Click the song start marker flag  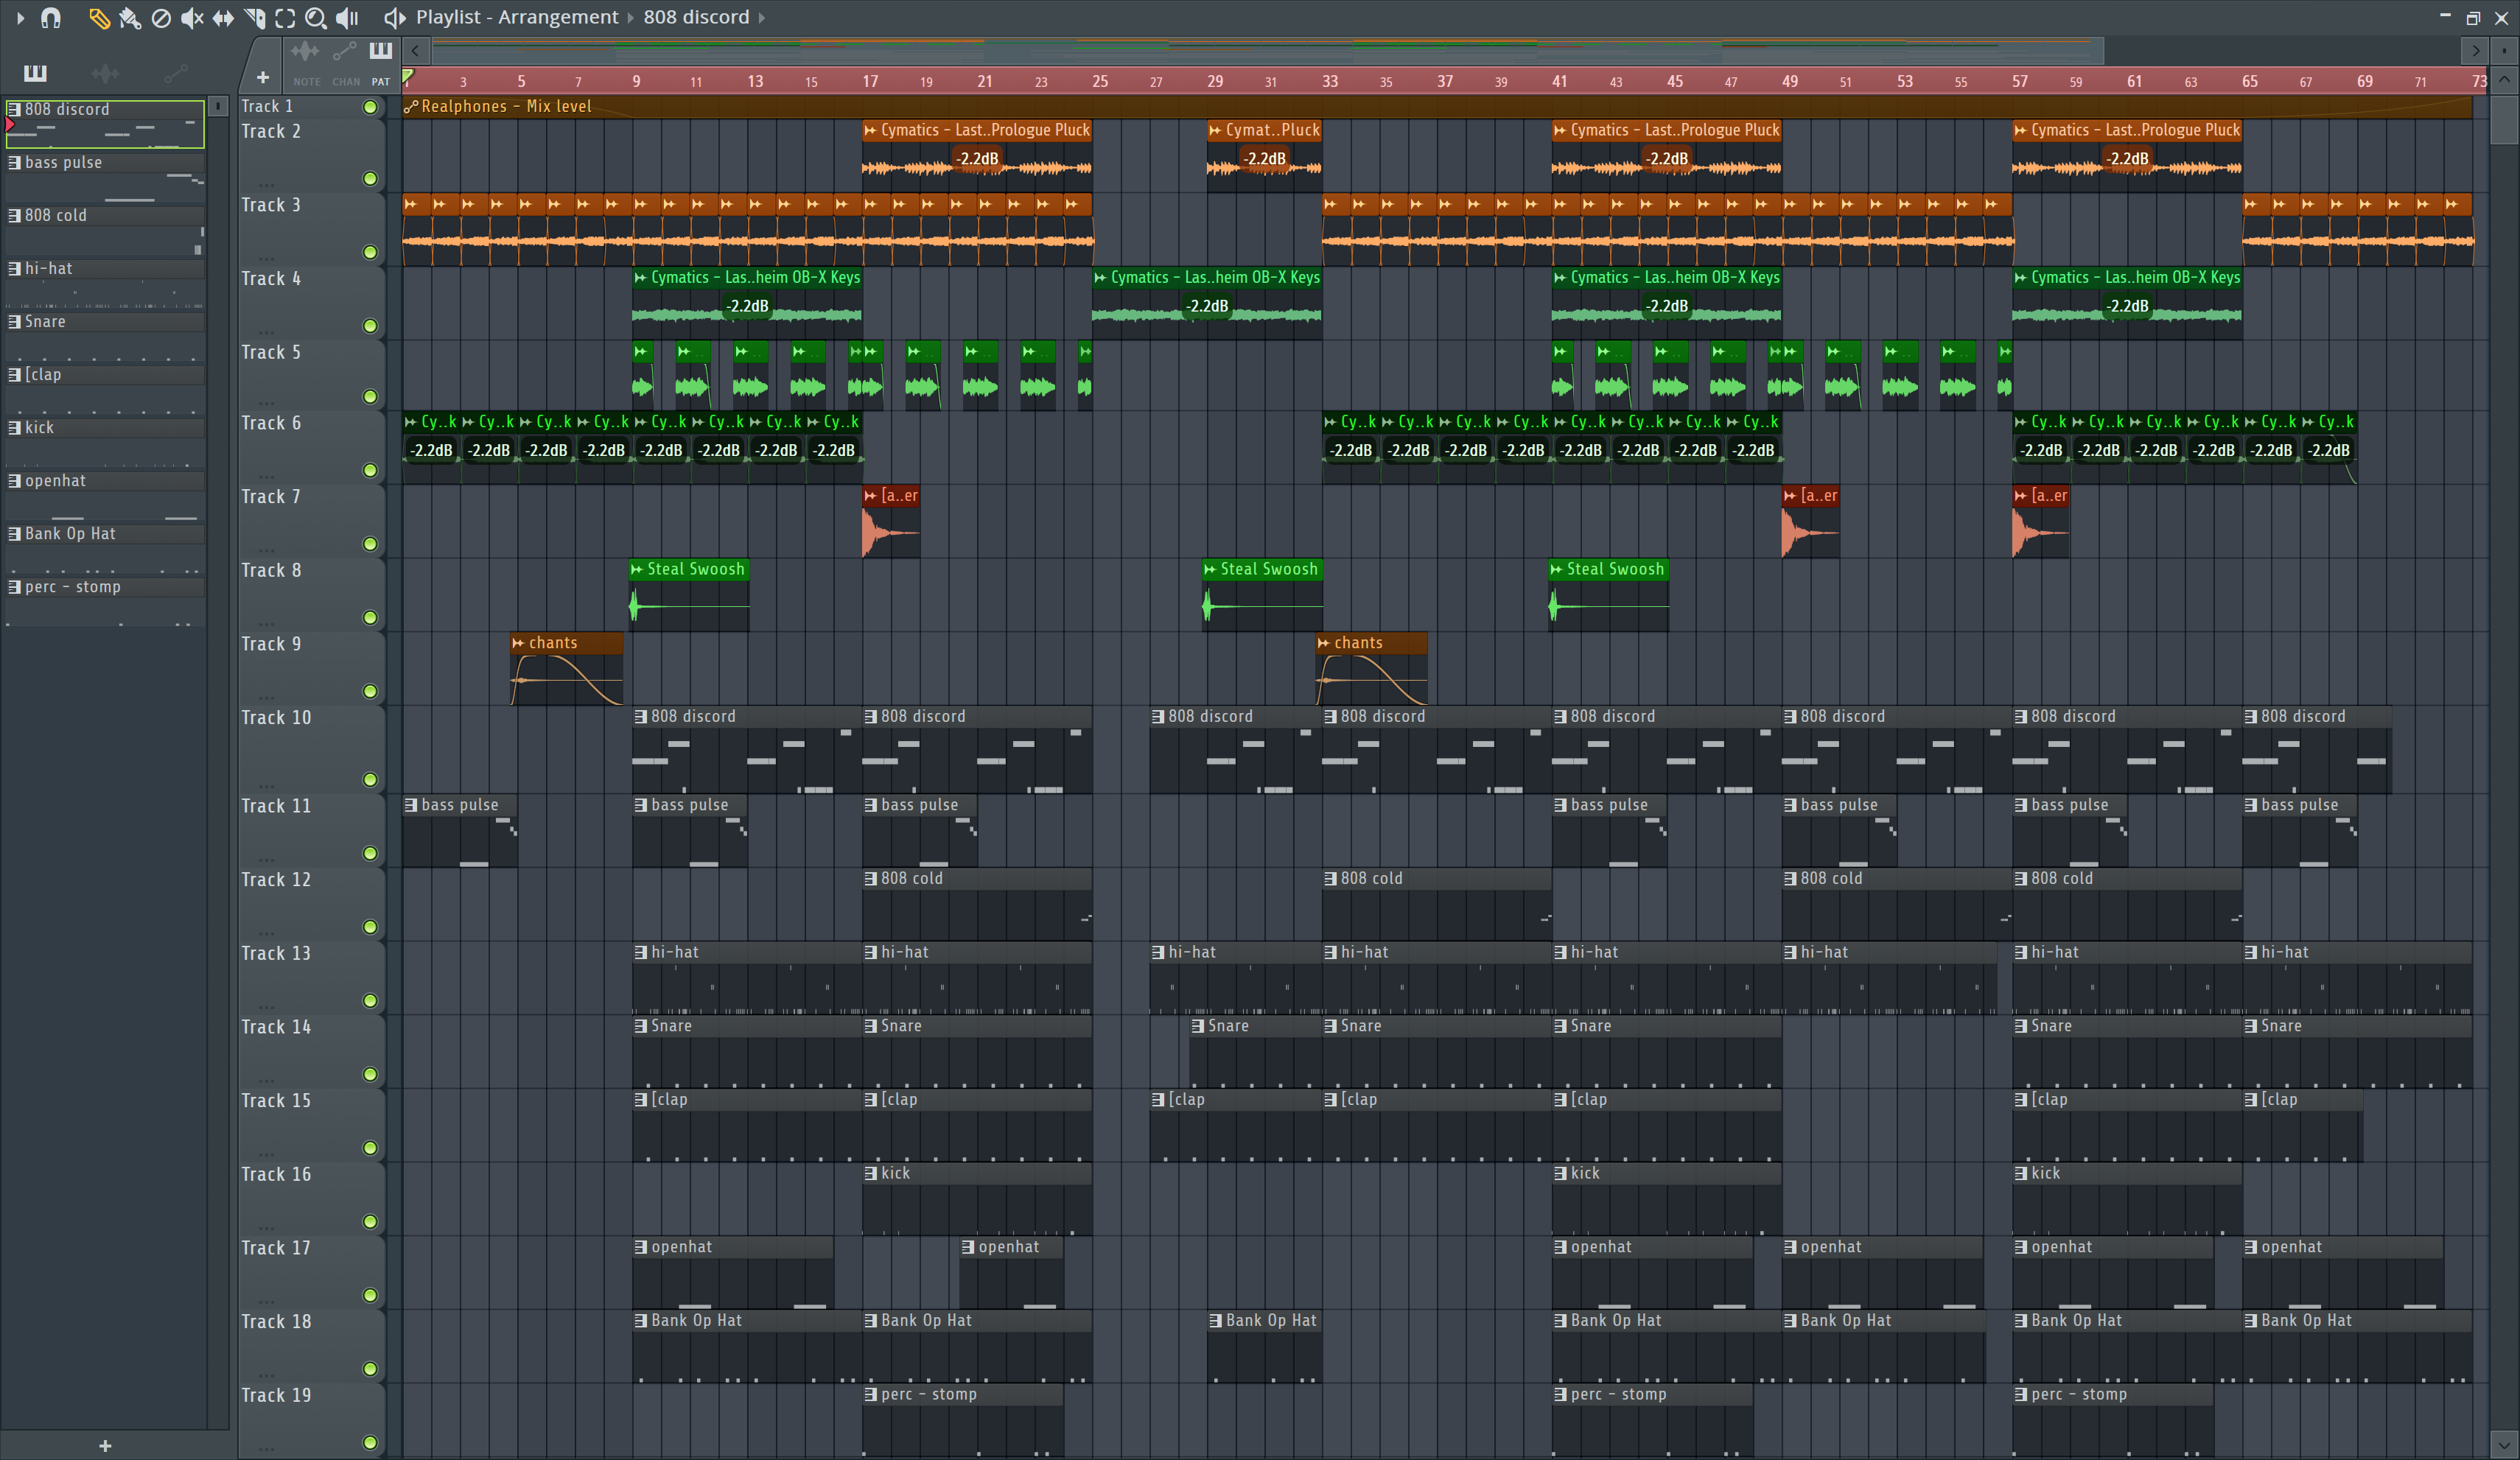(x=408, y=76)
